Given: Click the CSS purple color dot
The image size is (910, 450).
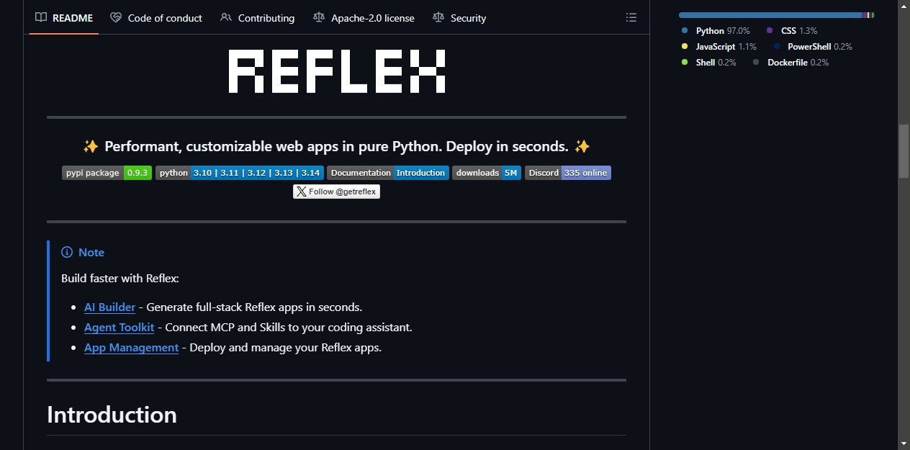Looking at the screenshot, I should pyautogui.click(x=770, y=31).
